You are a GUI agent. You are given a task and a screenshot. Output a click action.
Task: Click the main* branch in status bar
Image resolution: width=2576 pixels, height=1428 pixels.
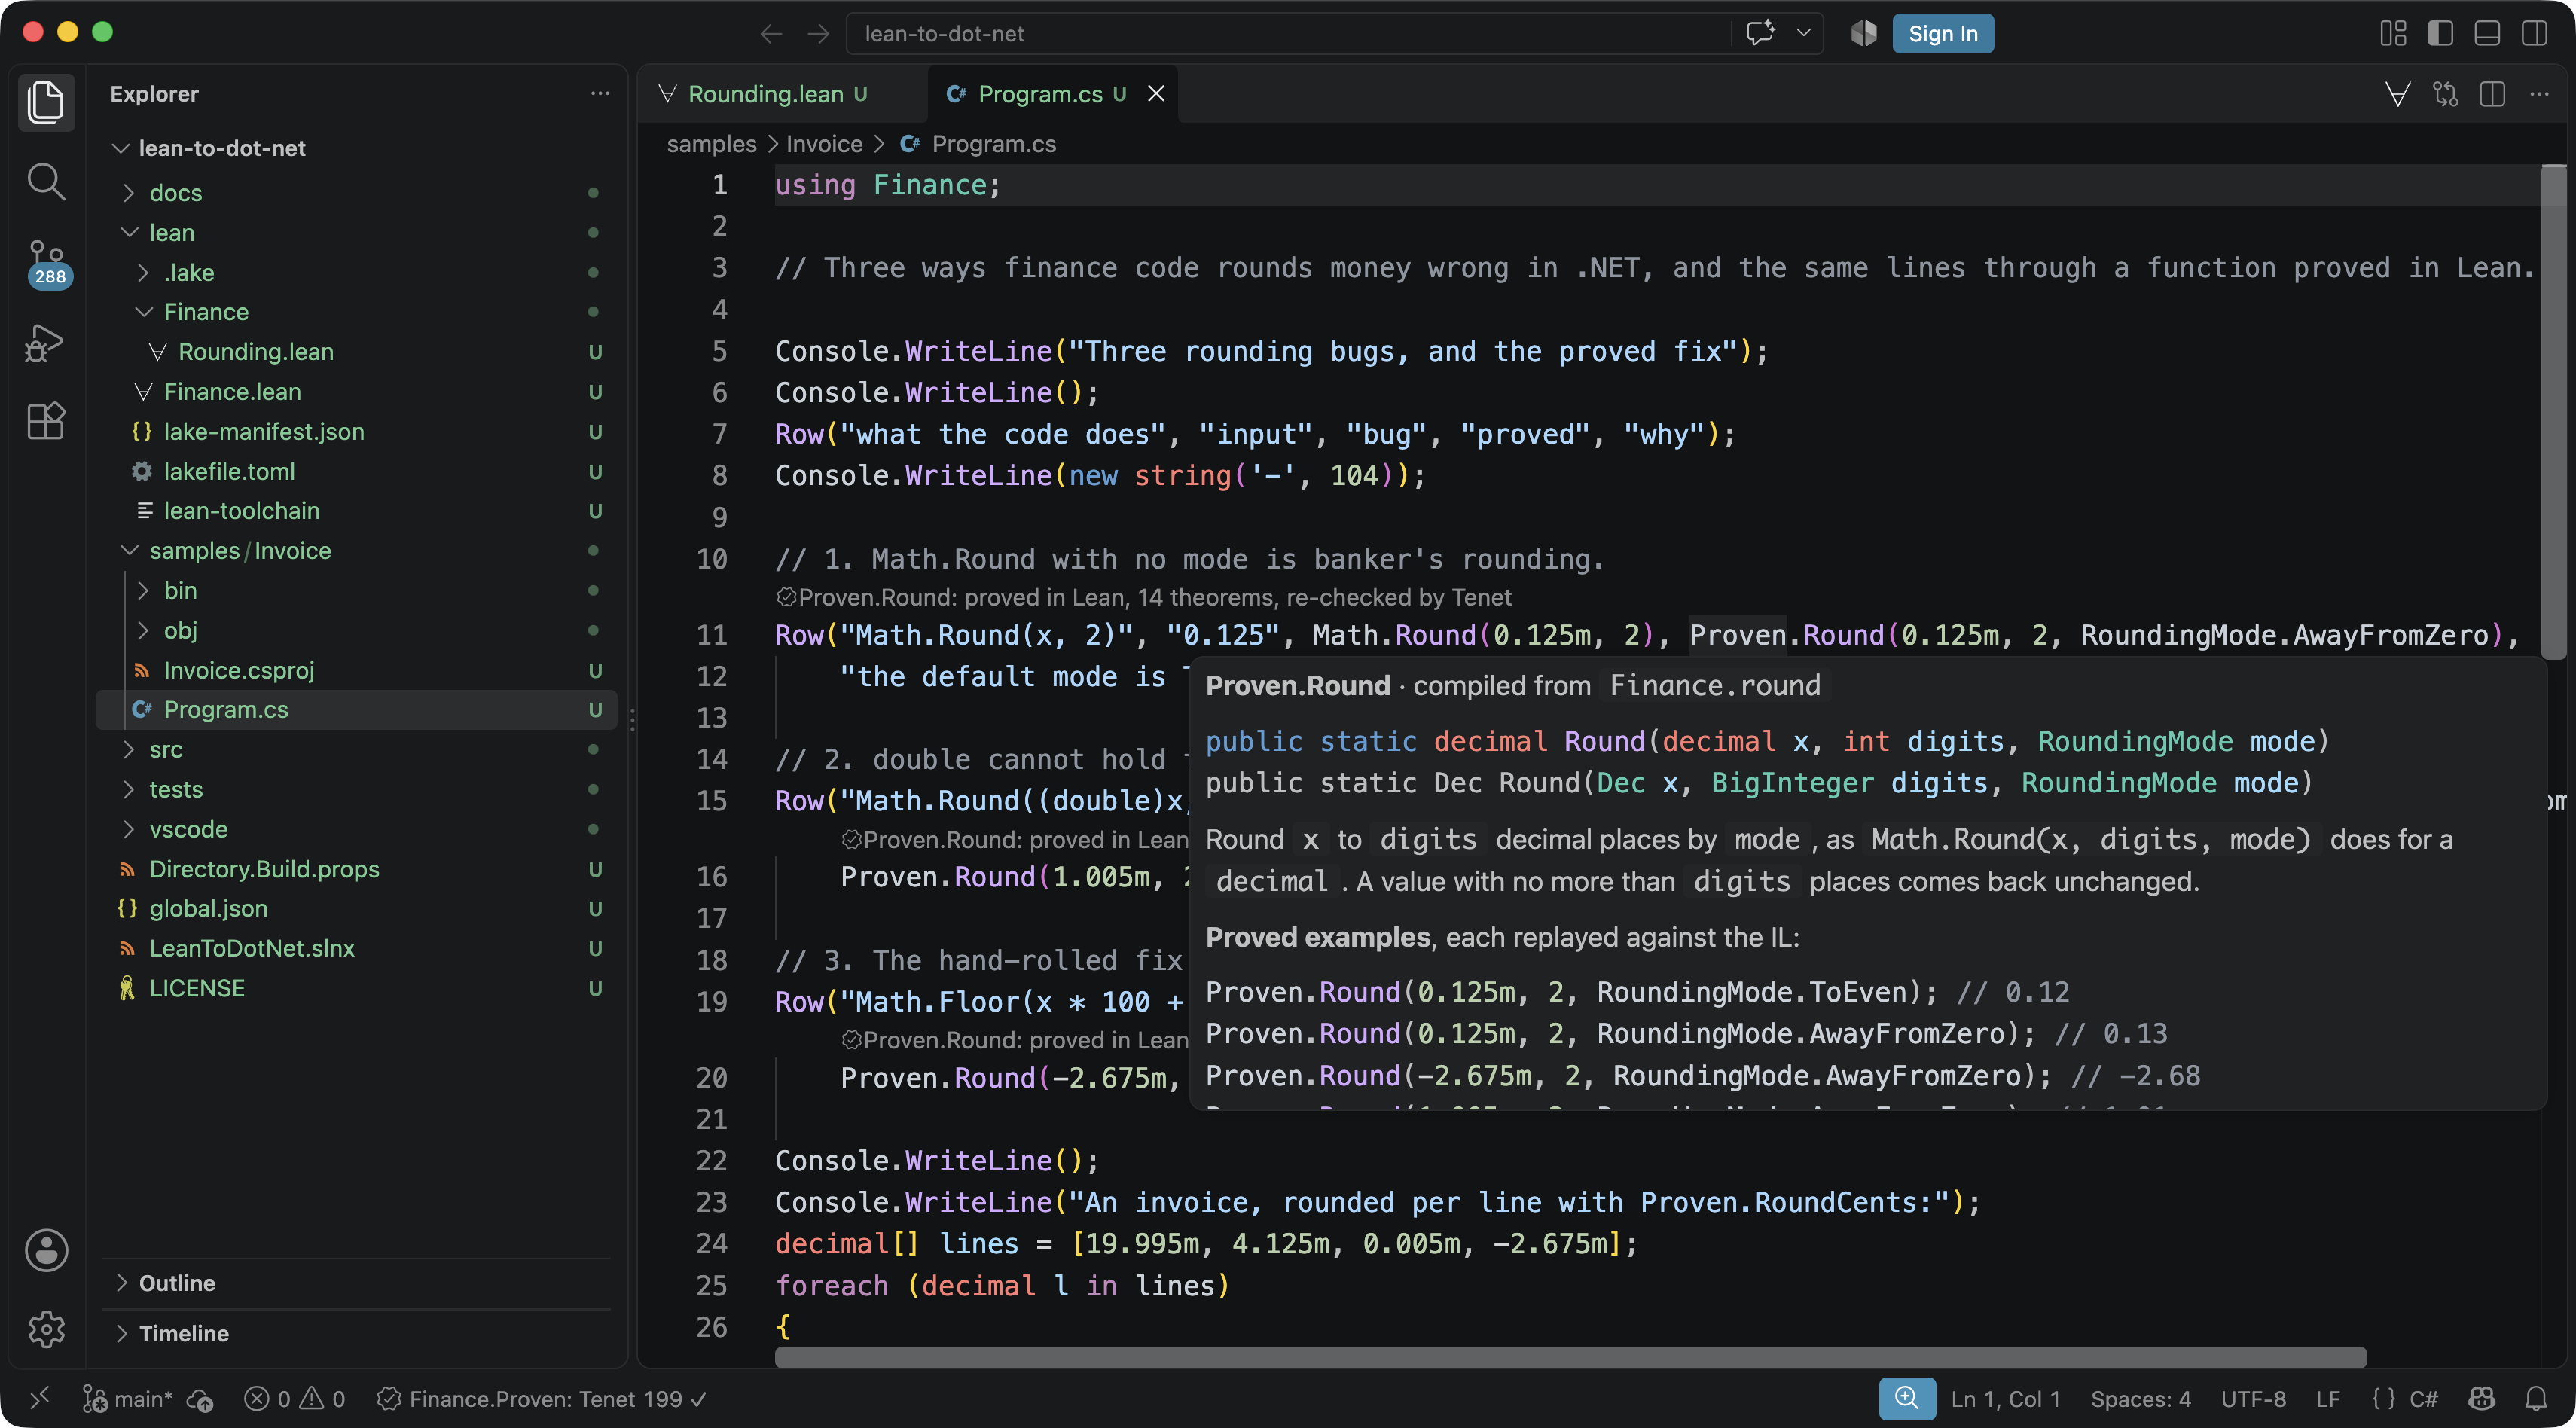point(128,1398)
